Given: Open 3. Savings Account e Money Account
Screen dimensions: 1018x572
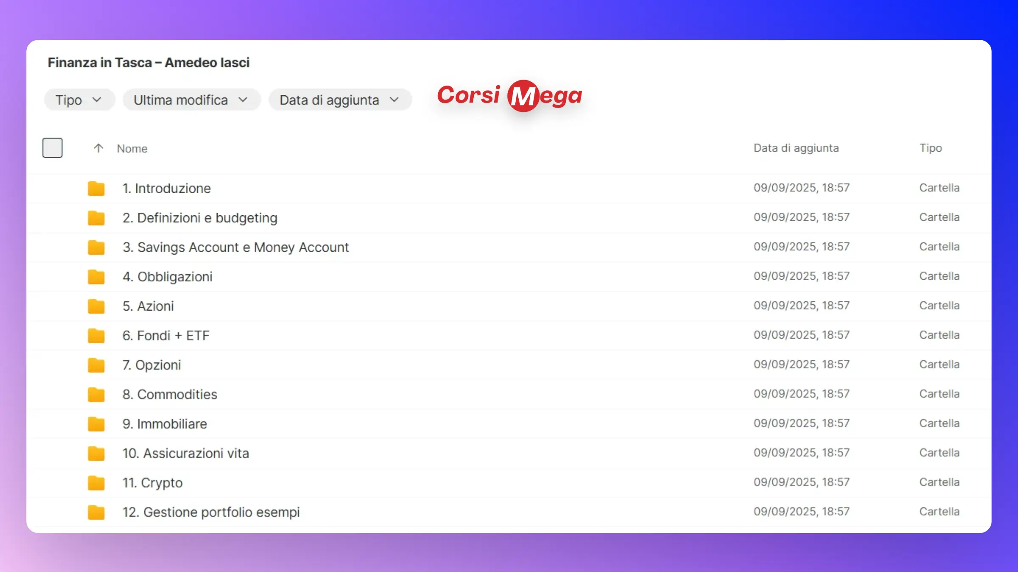Looking at the screenshot, I should (235, 247).
